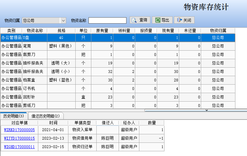247x156 pixels.
Task: Click the 导出 export to Excel button
Action: point(162,20)
